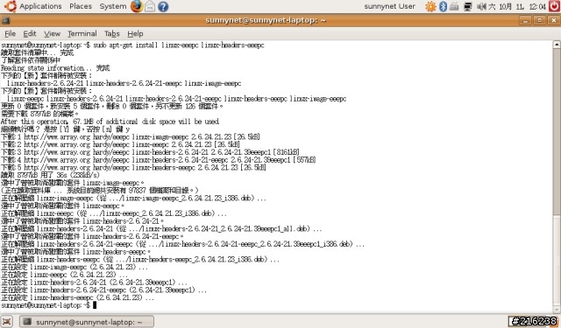Open the Edit menu in Terminal
Viewport: 561px width, 328px height.
(30, 33)
